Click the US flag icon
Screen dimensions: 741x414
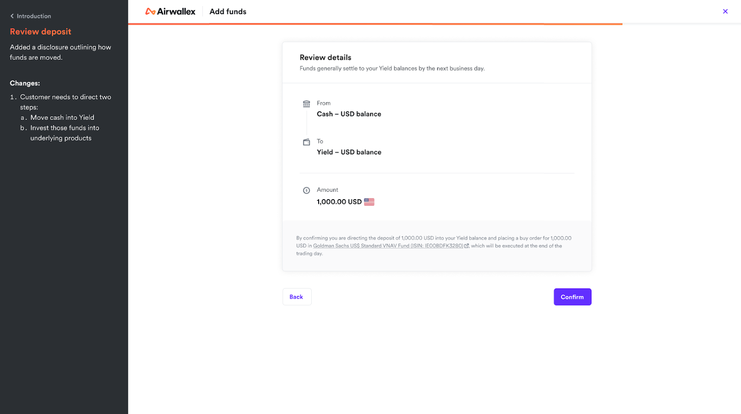pyautogui.click(x=369, y=202)
